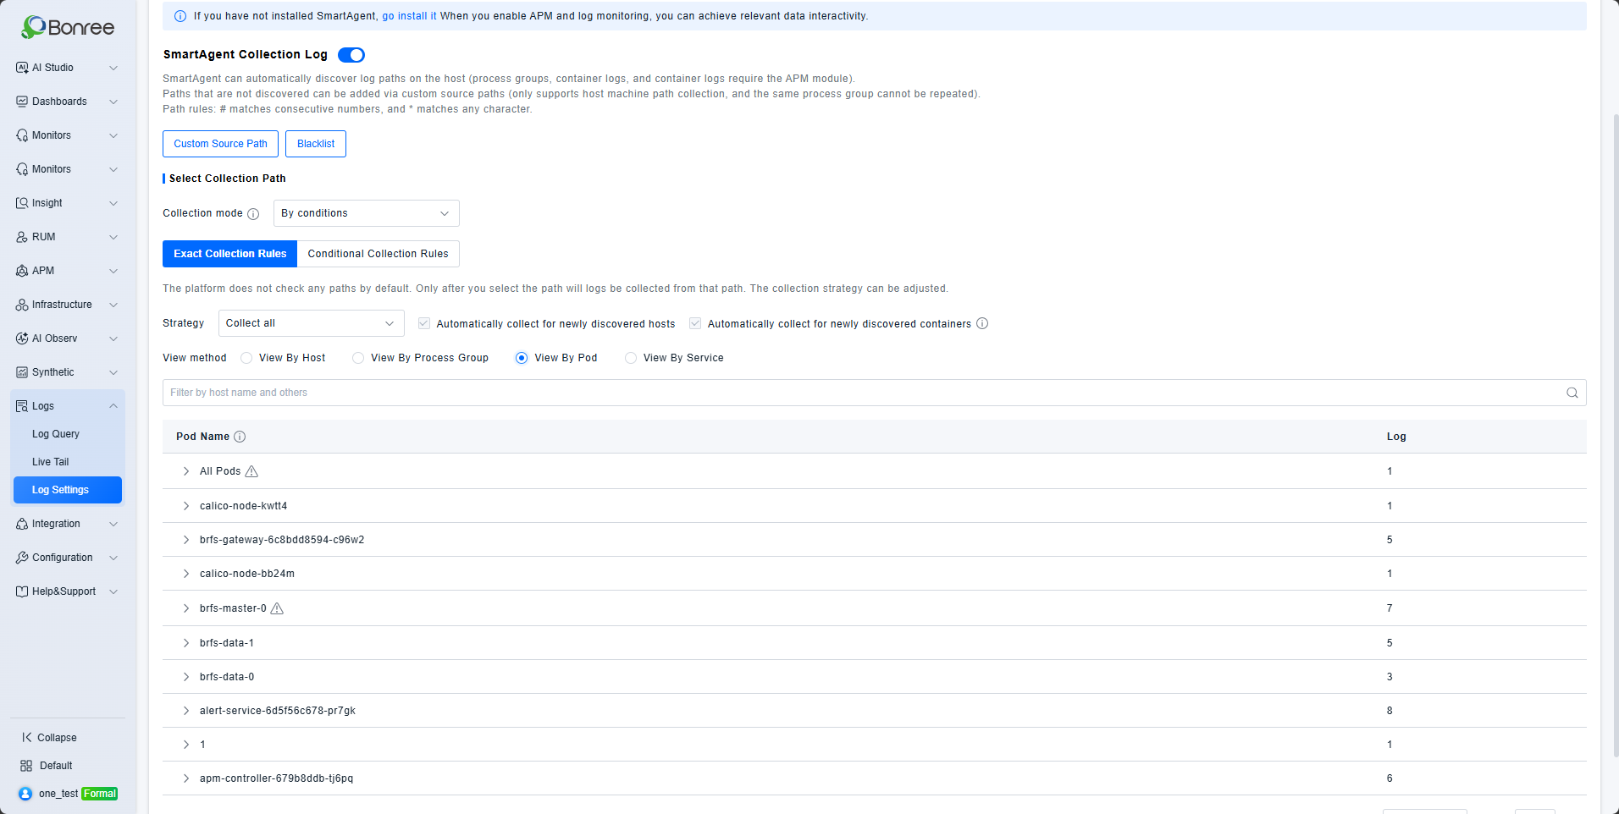Expand the calico-node-bb24m row

[x=186, y=574]
